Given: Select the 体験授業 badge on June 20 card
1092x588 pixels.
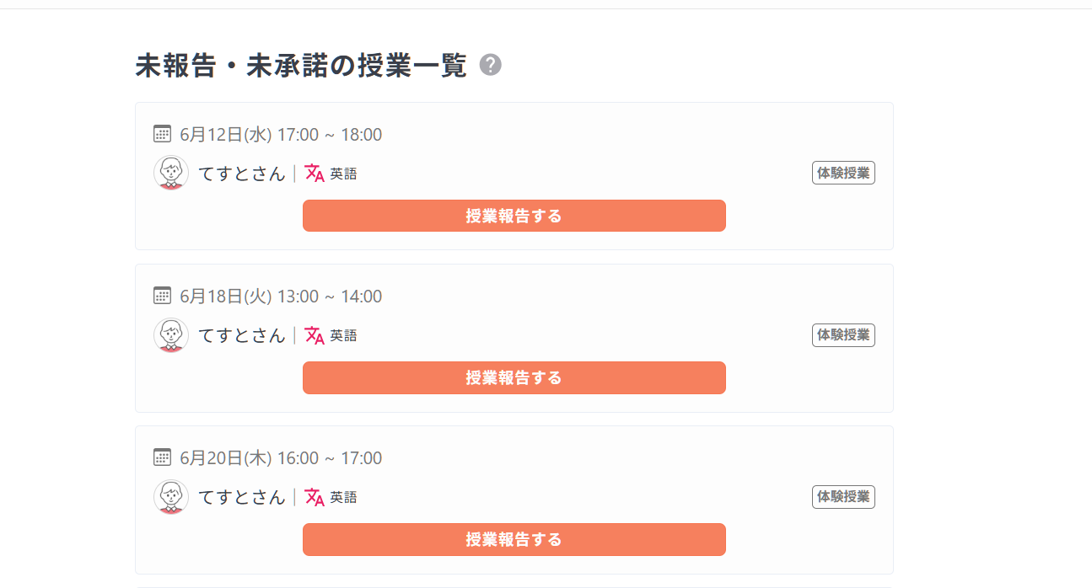Looking at the screenshot, I should [x=843, y=496].
